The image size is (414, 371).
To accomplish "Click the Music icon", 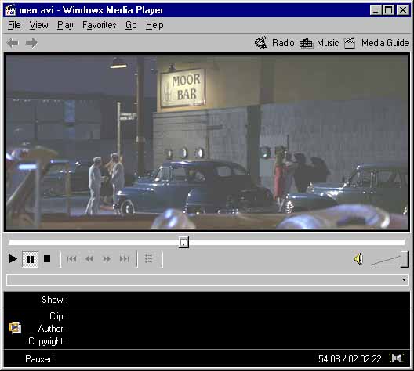I will (306, 43).
